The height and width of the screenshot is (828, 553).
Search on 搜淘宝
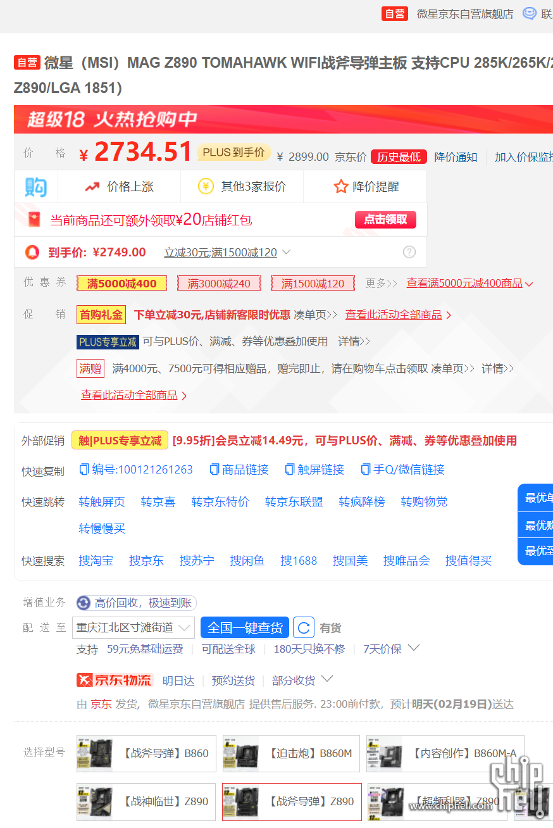coord(96,561)
